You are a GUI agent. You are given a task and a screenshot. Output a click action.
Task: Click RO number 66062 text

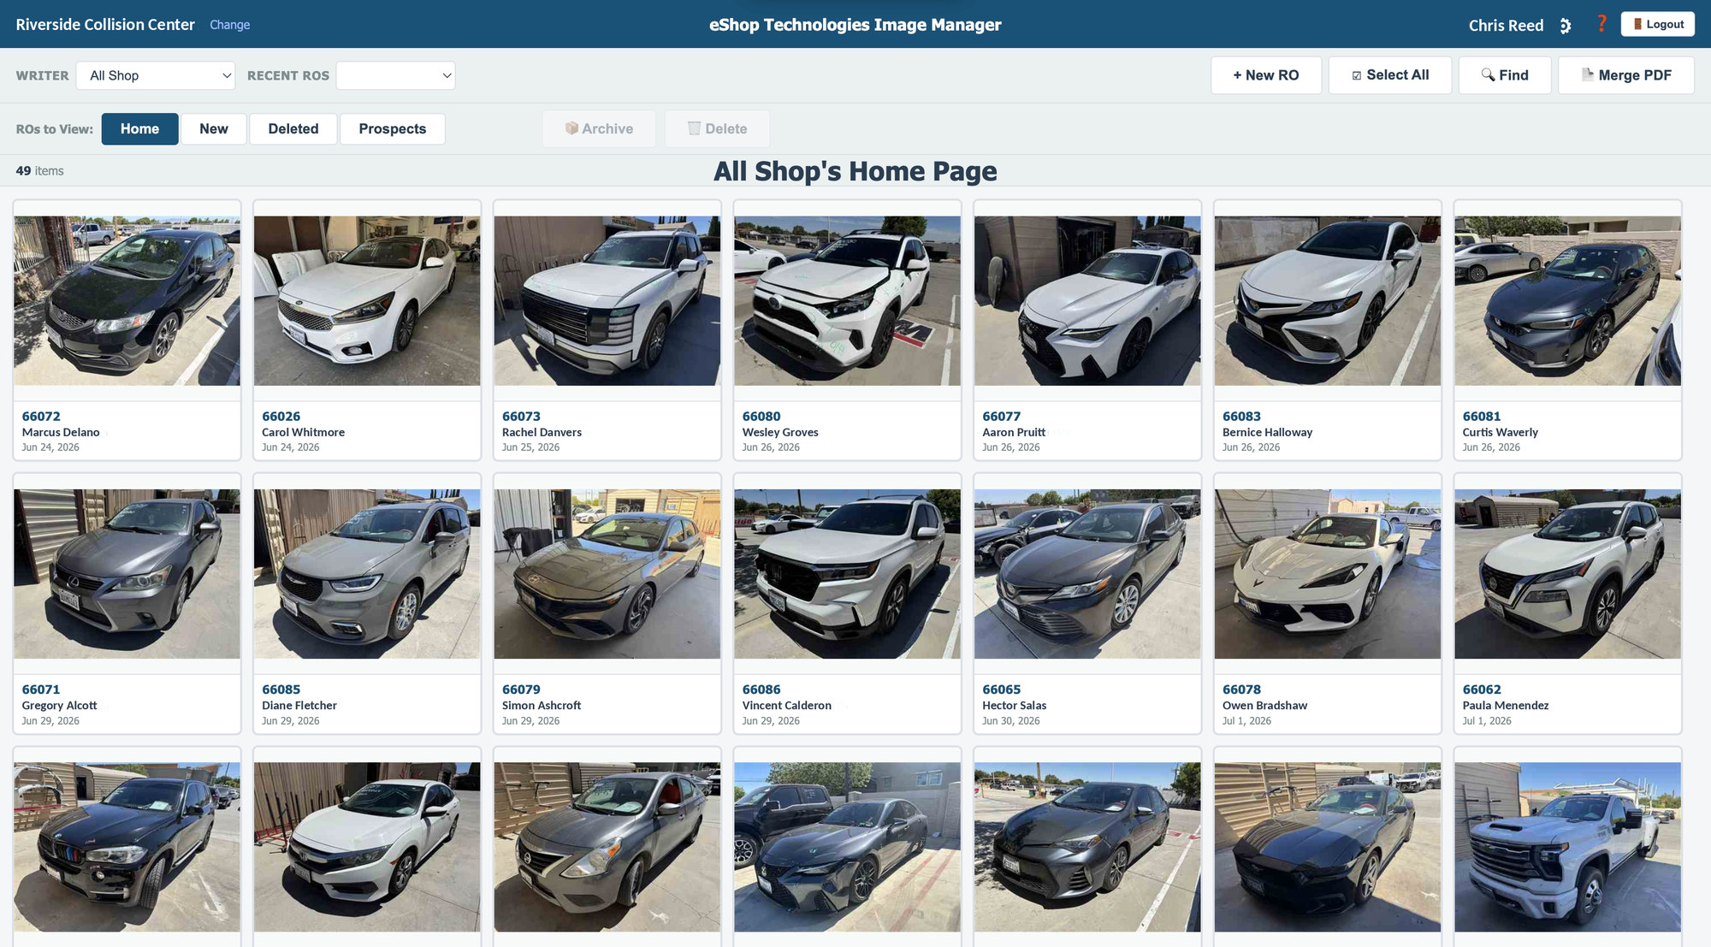tap(1482, 690)
